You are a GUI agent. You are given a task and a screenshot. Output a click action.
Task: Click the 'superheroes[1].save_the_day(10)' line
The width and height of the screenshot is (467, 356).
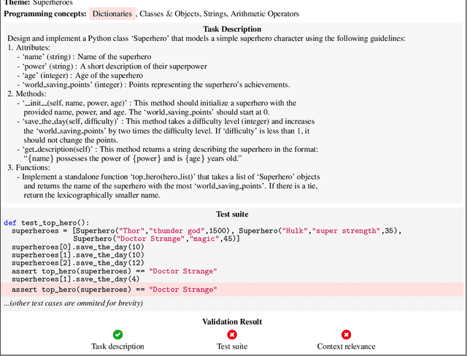78,255
